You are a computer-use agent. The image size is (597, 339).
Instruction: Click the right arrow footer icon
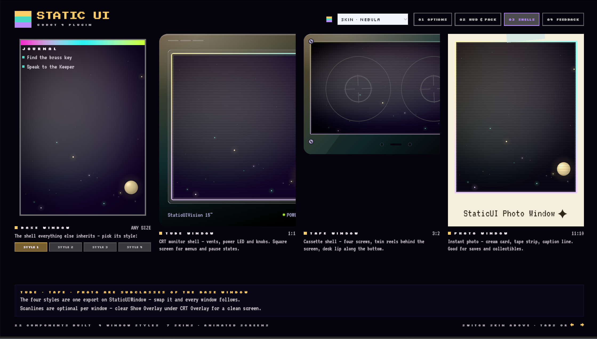(x=582, y=325)
